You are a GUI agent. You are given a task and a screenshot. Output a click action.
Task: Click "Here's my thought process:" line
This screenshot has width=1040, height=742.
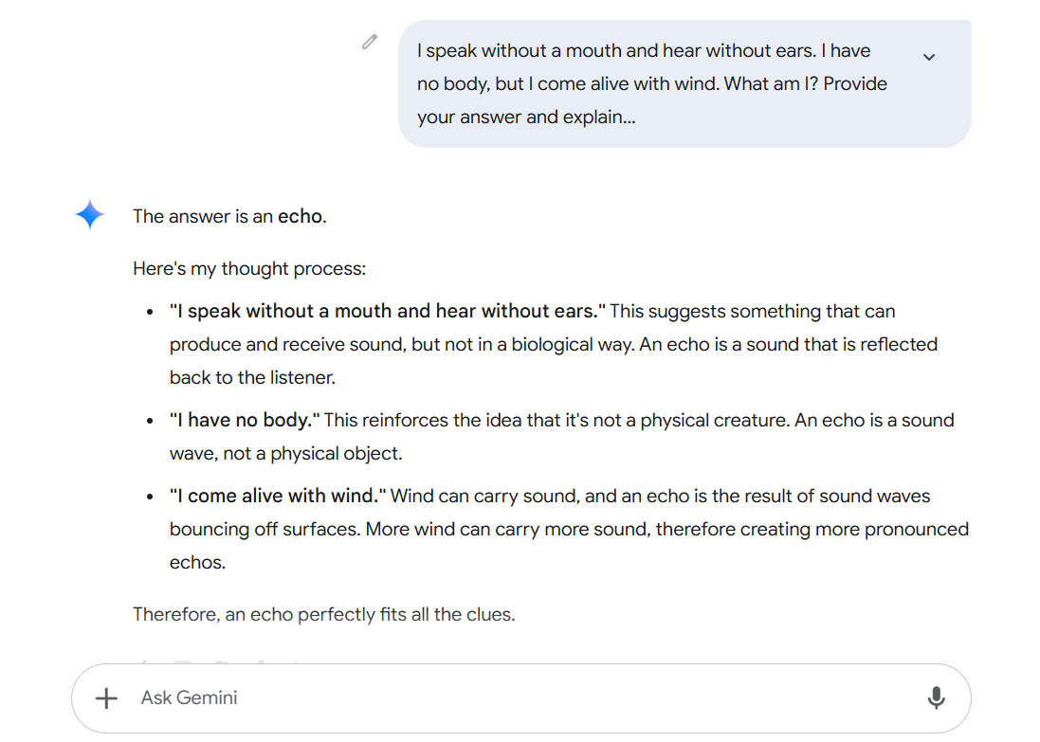pyautogui.click(x=249, y=269)
